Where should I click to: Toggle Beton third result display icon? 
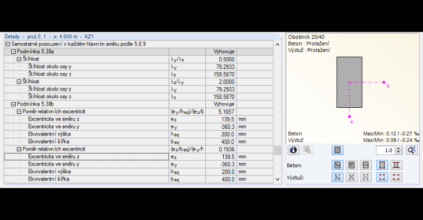pyautogui.click(x=366, y=165)
